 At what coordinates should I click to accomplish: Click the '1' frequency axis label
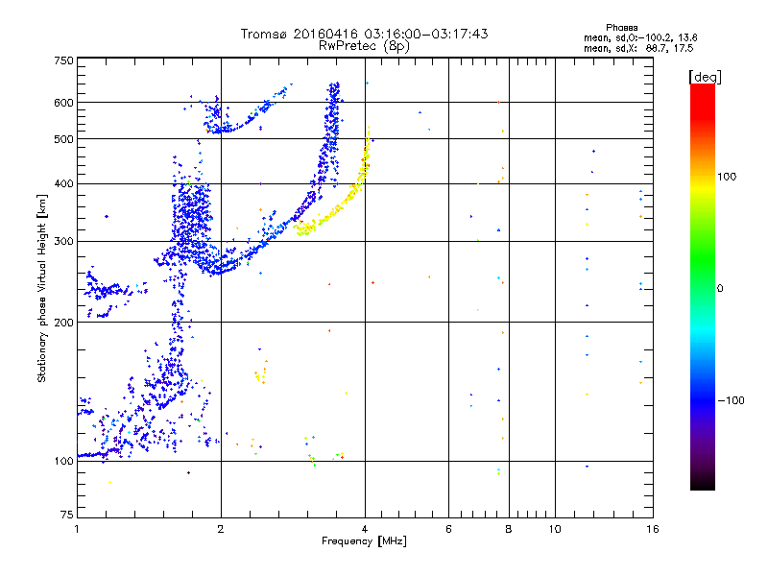pyautogui.click(x=77, y=529)
